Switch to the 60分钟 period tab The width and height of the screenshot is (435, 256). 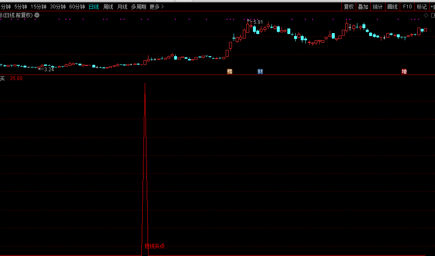point(77,7)
